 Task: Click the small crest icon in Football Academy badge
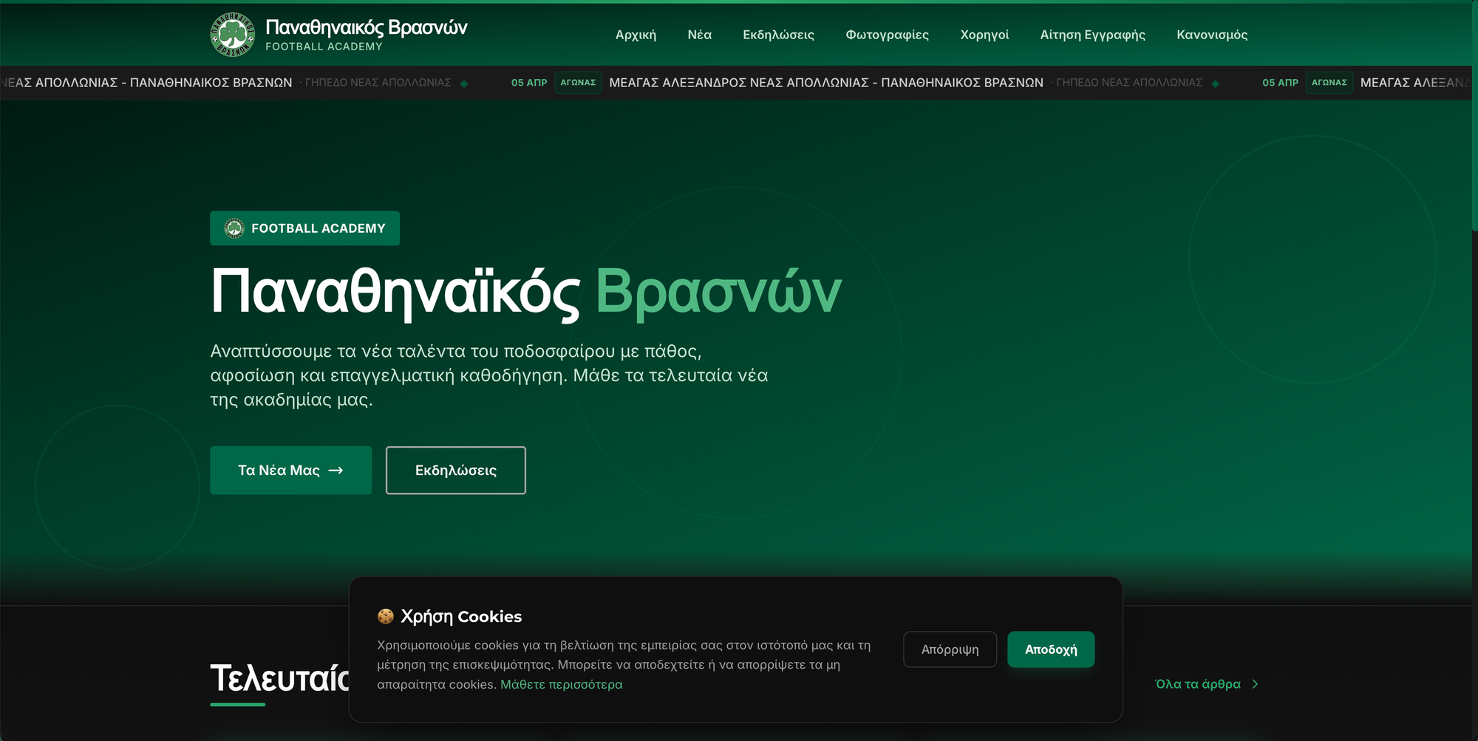click(x=234, y=228)
